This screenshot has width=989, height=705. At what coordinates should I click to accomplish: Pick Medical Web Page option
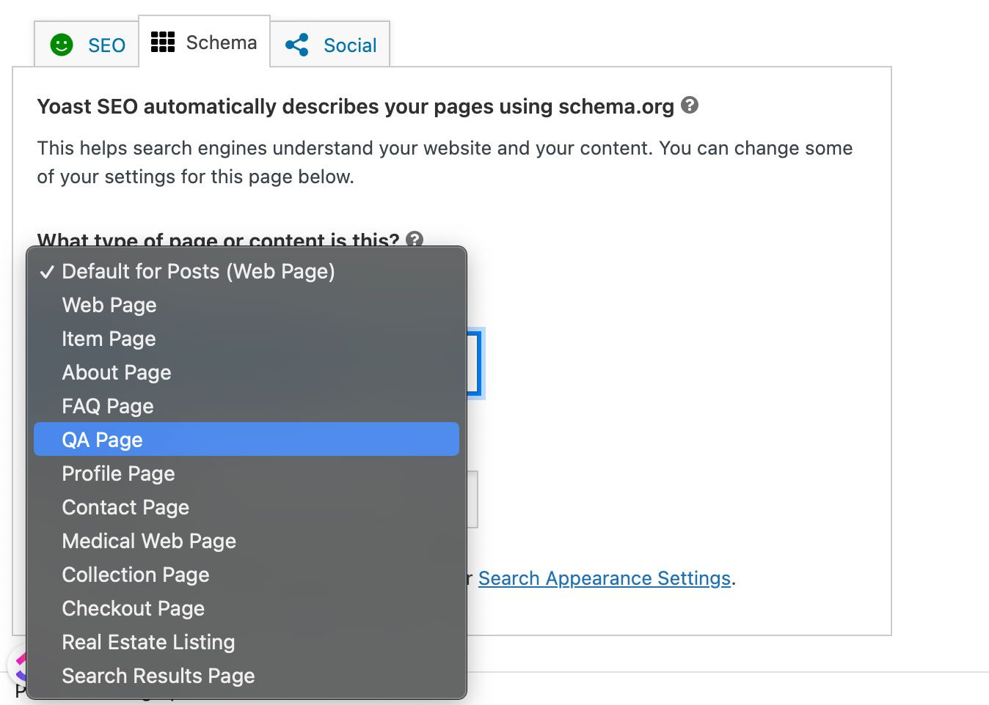(x=149, y=541)
